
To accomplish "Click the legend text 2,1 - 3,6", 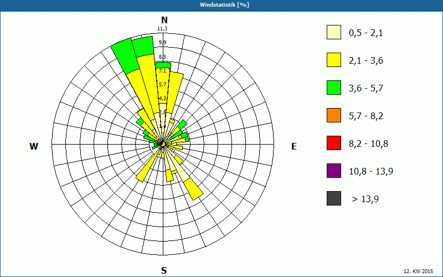I will click(366, 61).
